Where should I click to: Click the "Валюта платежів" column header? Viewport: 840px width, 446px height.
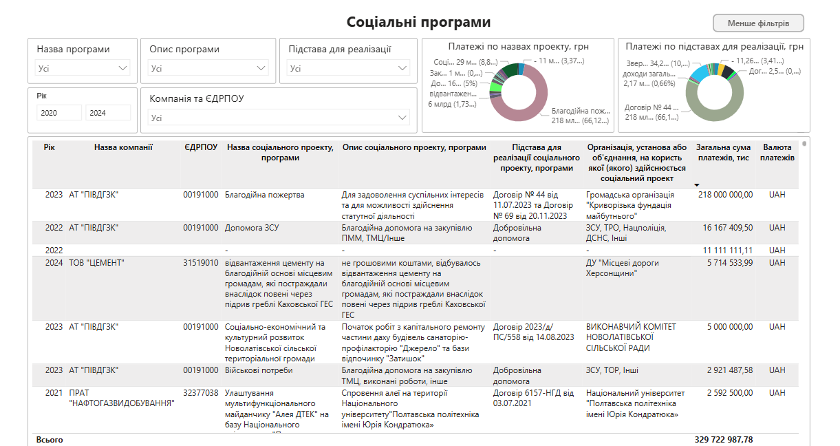777,153
